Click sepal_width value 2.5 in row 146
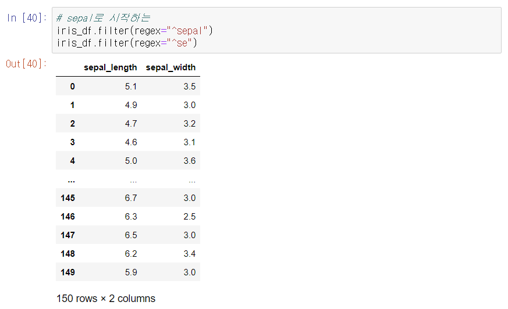Viewport: 508px width, 309px height. (x=190, y=217)
